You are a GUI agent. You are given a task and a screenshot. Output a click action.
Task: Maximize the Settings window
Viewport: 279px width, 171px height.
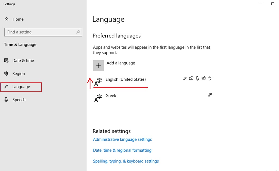[272, 4]
